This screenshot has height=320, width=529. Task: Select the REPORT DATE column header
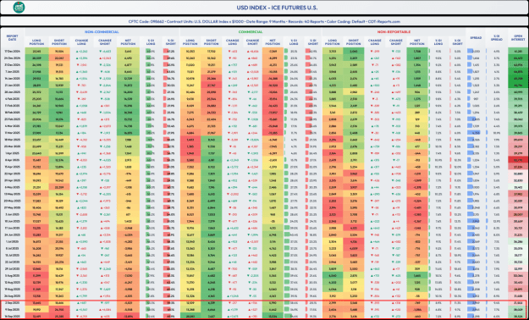[12, 37]
